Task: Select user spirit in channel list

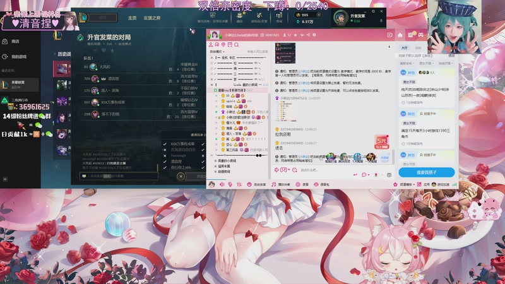Action: pos(230,101)
